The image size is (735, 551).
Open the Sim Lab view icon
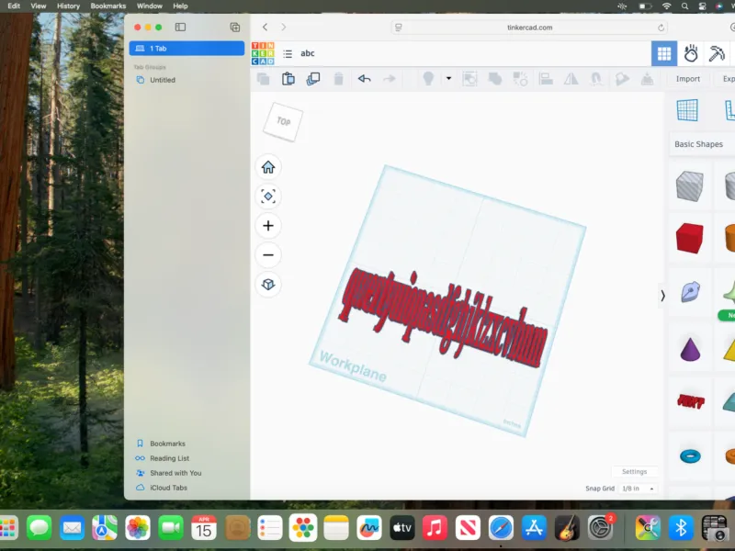tap(691, 53)
